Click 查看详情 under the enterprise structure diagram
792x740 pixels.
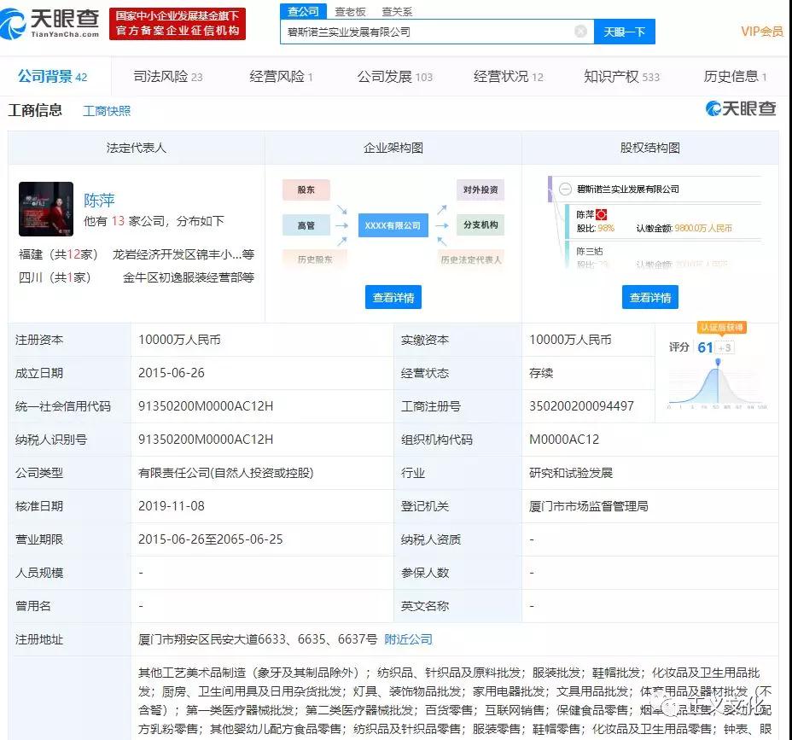[x=393, y=298]
